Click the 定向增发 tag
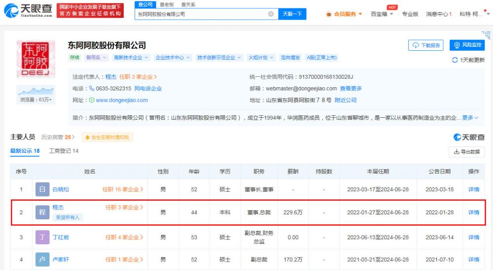Screen dimensions: 493x270 pyautogui.click(x=290, y=58)
